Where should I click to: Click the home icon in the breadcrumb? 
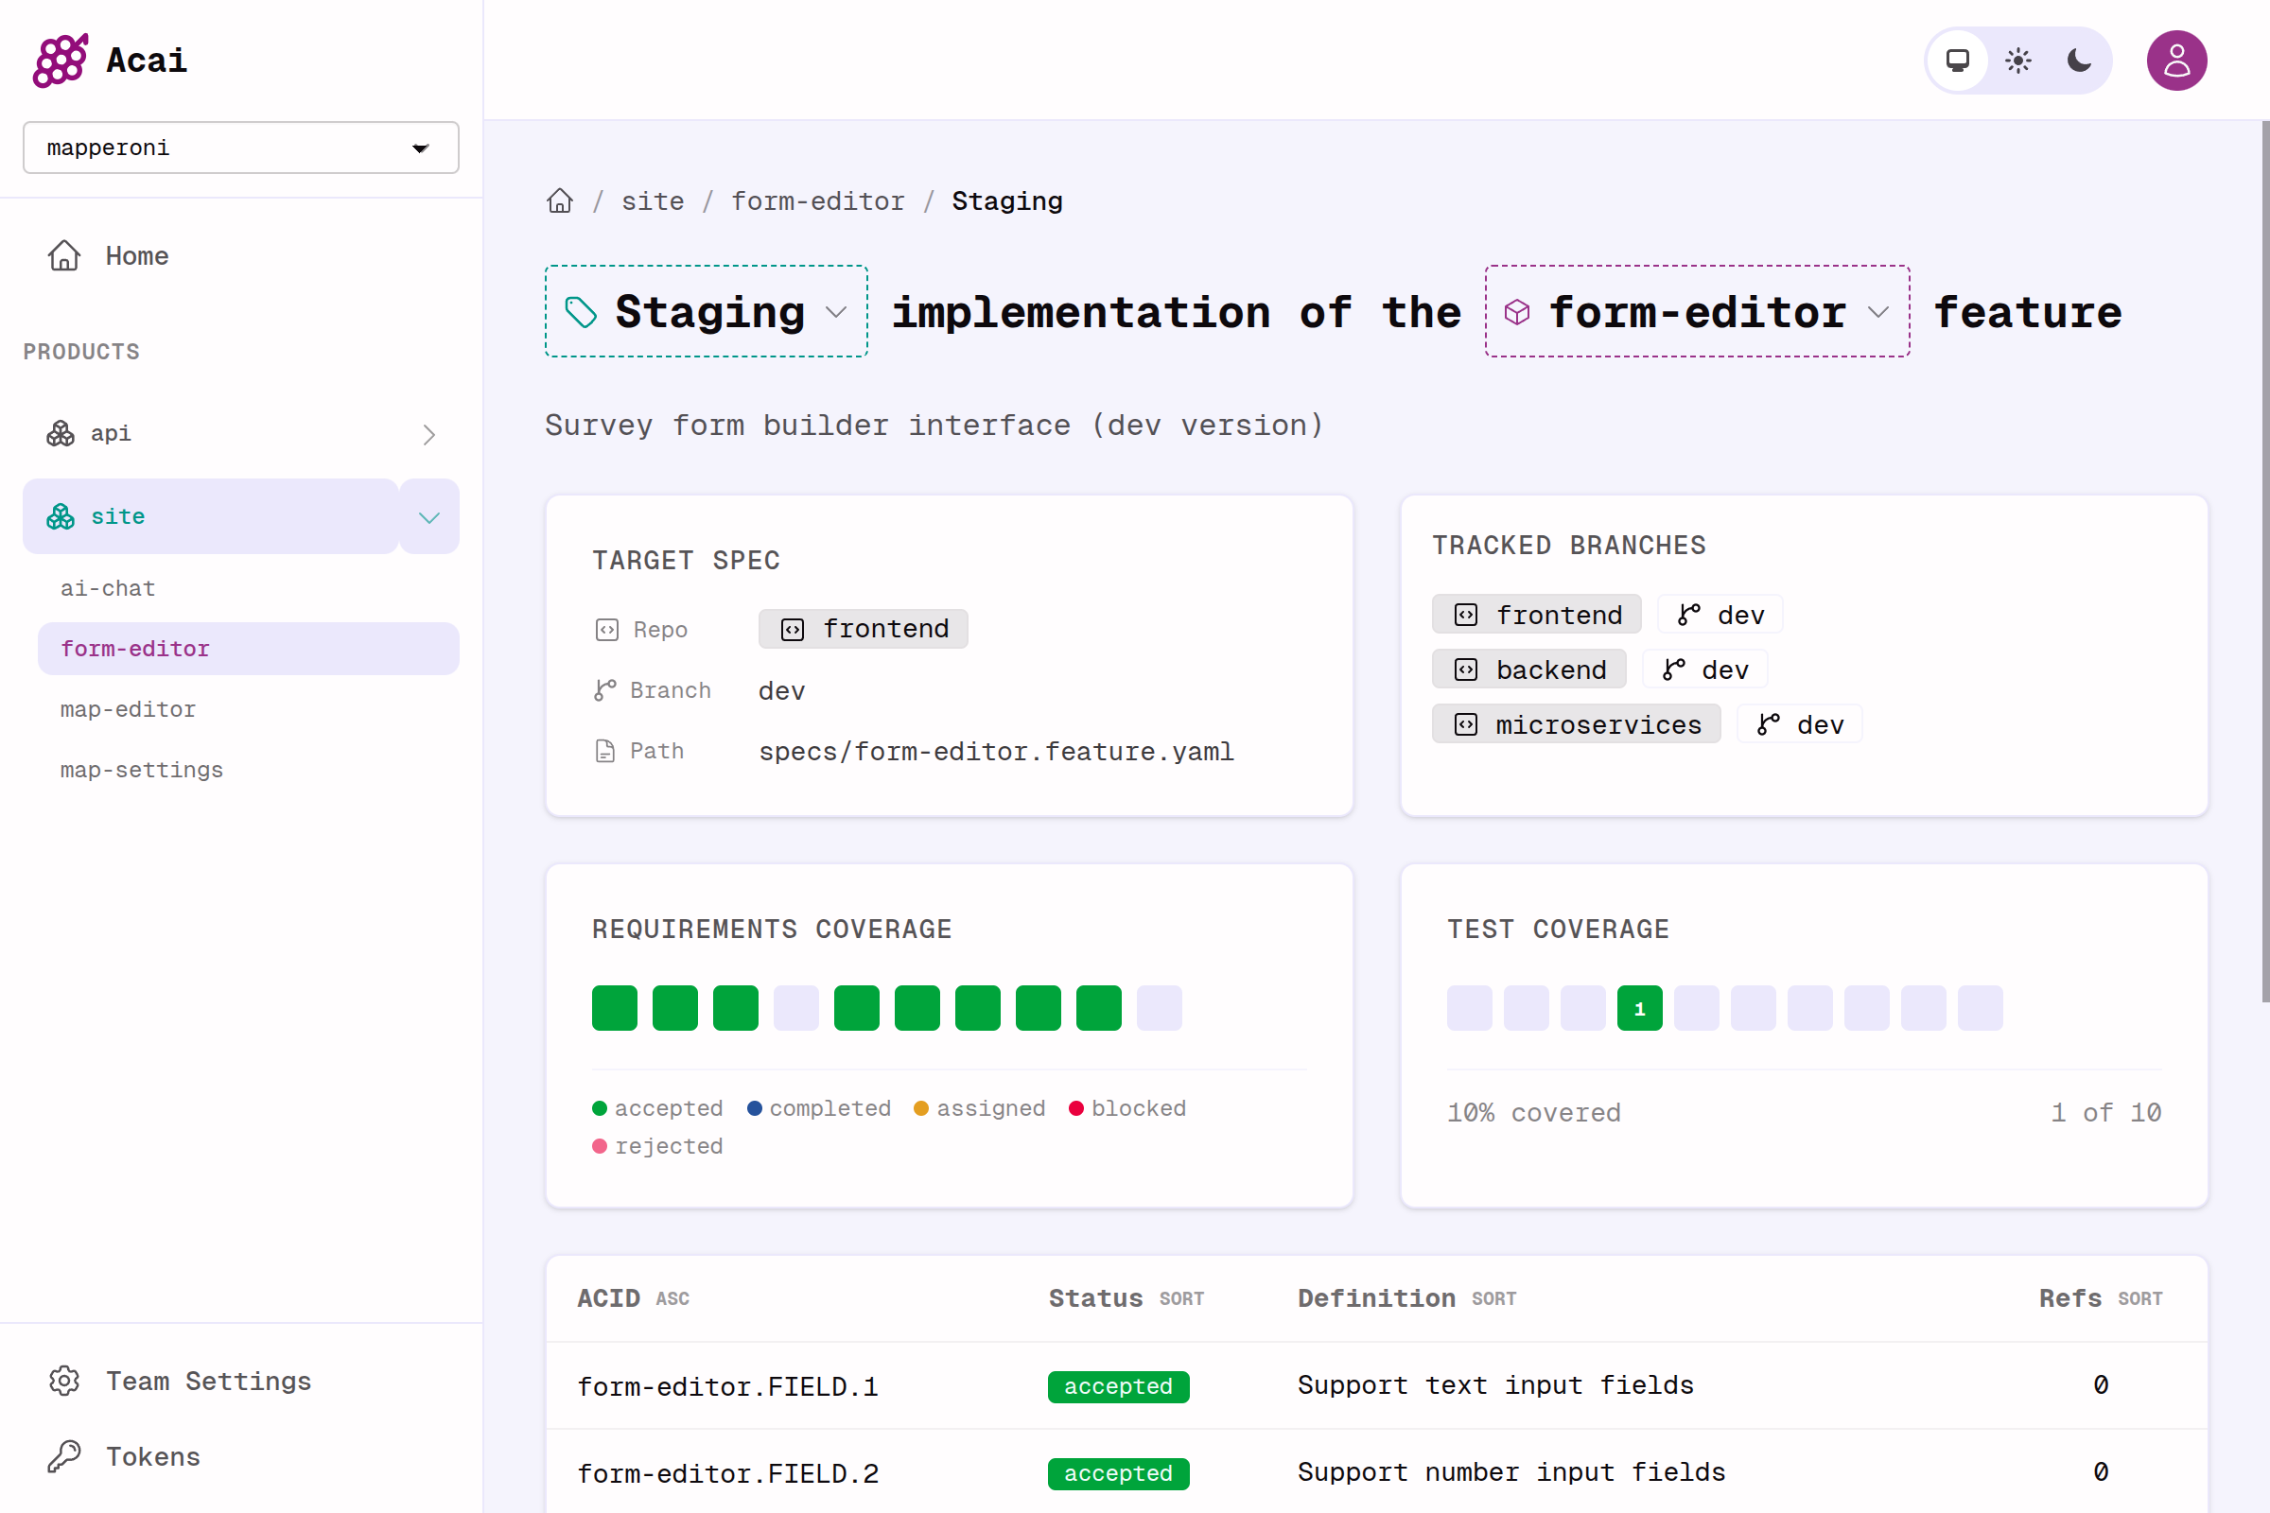pos(560,200)
